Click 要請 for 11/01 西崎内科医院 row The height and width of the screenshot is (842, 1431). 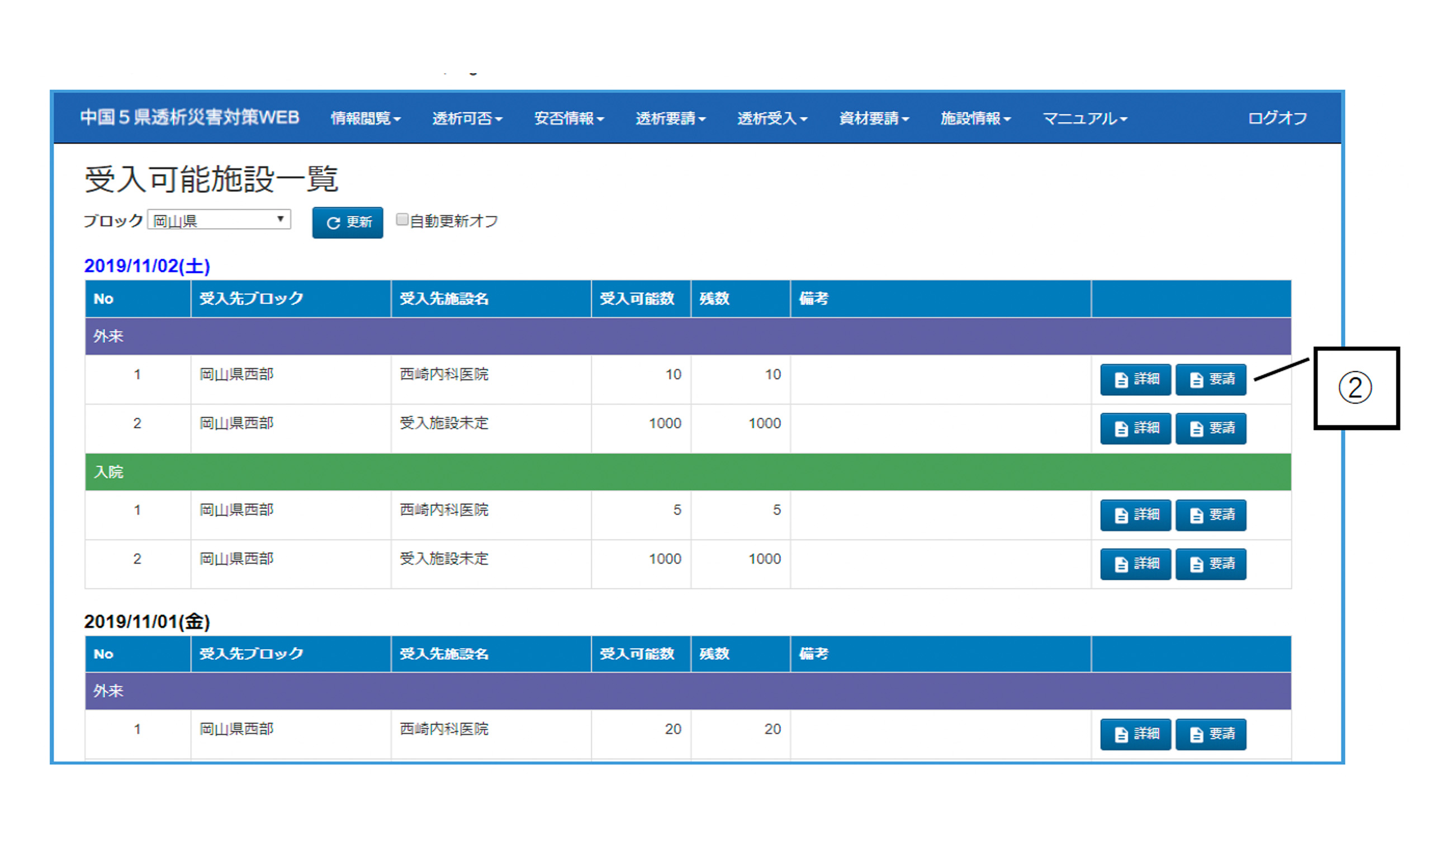[1210, 734]
